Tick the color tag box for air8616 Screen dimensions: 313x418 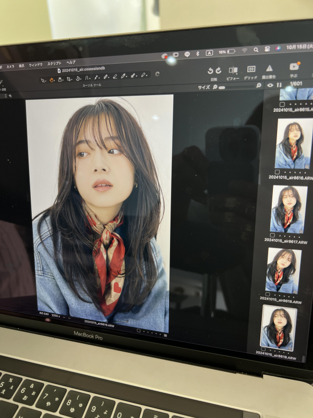tap(277, 172)
